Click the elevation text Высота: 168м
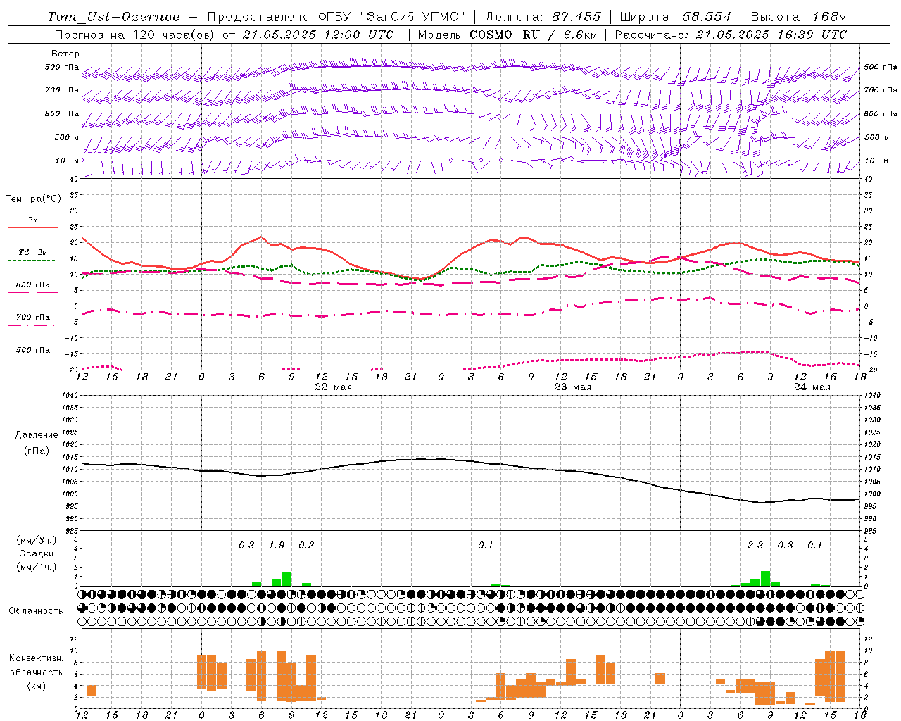This screenshot has width=901, height=721. tap(798, 17)
